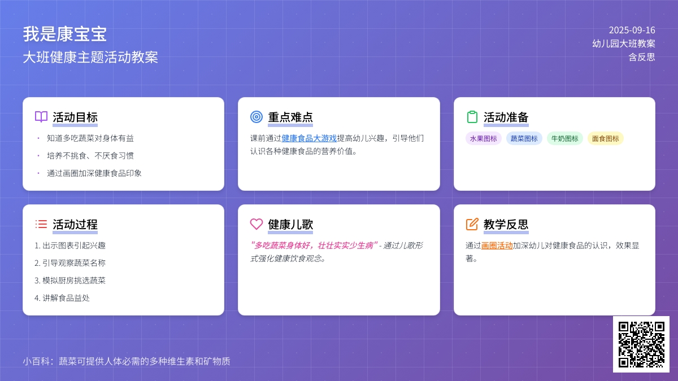Viewport: 678px width, 381px height.
Task: Click the clipboard icon beside 活动准备
Action: (472, 117)
